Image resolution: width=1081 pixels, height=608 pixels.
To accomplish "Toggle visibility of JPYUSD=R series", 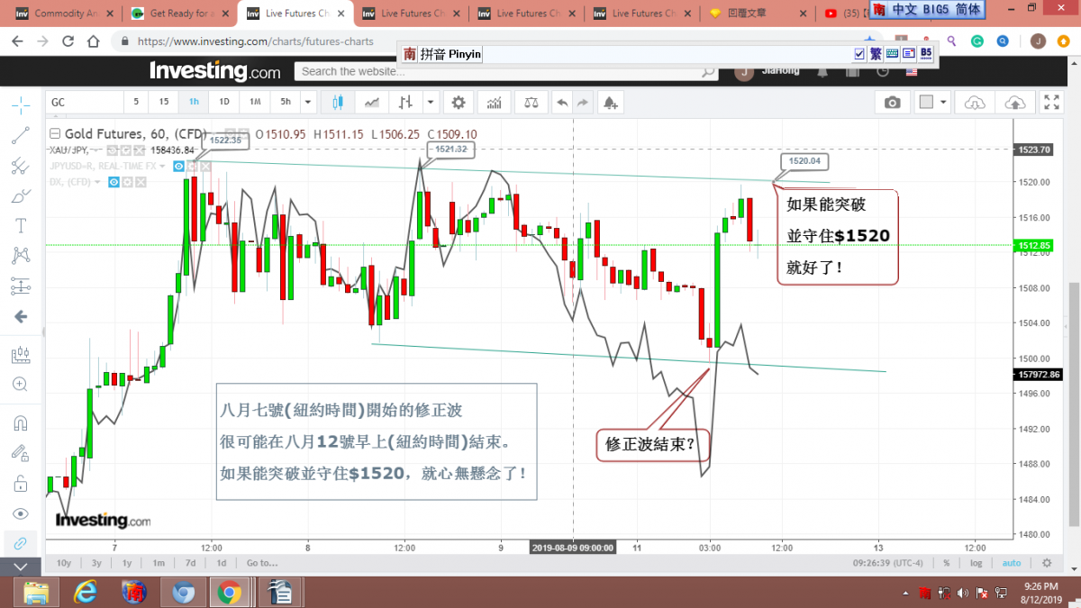I will 178,166.
